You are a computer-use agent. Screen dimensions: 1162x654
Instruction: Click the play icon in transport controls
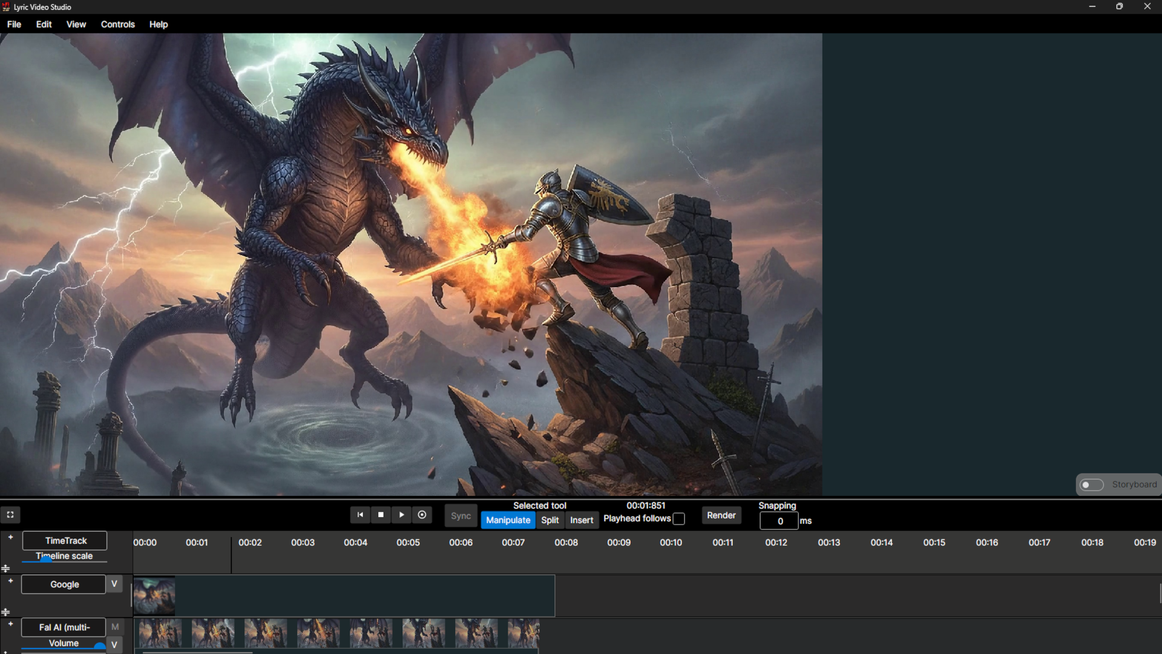[x=401, y=515]
